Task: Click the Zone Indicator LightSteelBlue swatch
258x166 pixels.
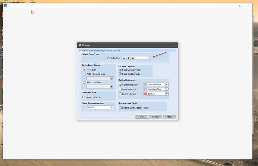Action: pyautogui.click(x=145, y=89)
